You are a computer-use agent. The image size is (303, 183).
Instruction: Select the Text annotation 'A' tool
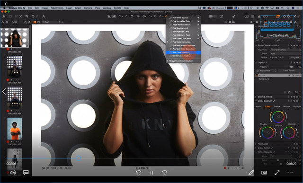[x=44, y=17]
